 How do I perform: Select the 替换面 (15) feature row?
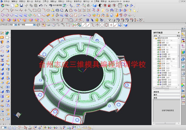(x=166, y=75)
